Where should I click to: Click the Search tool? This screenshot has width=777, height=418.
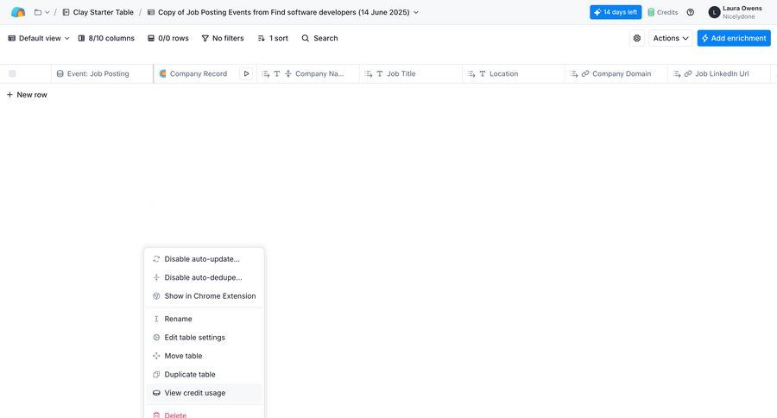coord(319,38)
